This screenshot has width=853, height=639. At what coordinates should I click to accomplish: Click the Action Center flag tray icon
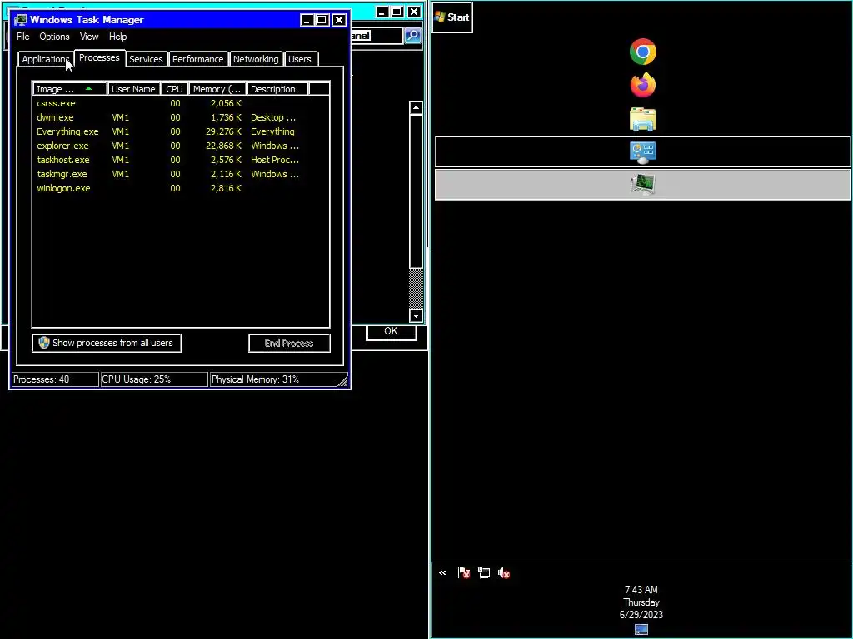(x=463, y=572)
